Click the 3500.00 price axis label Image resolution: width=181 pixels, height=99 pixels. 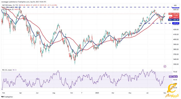176,64
